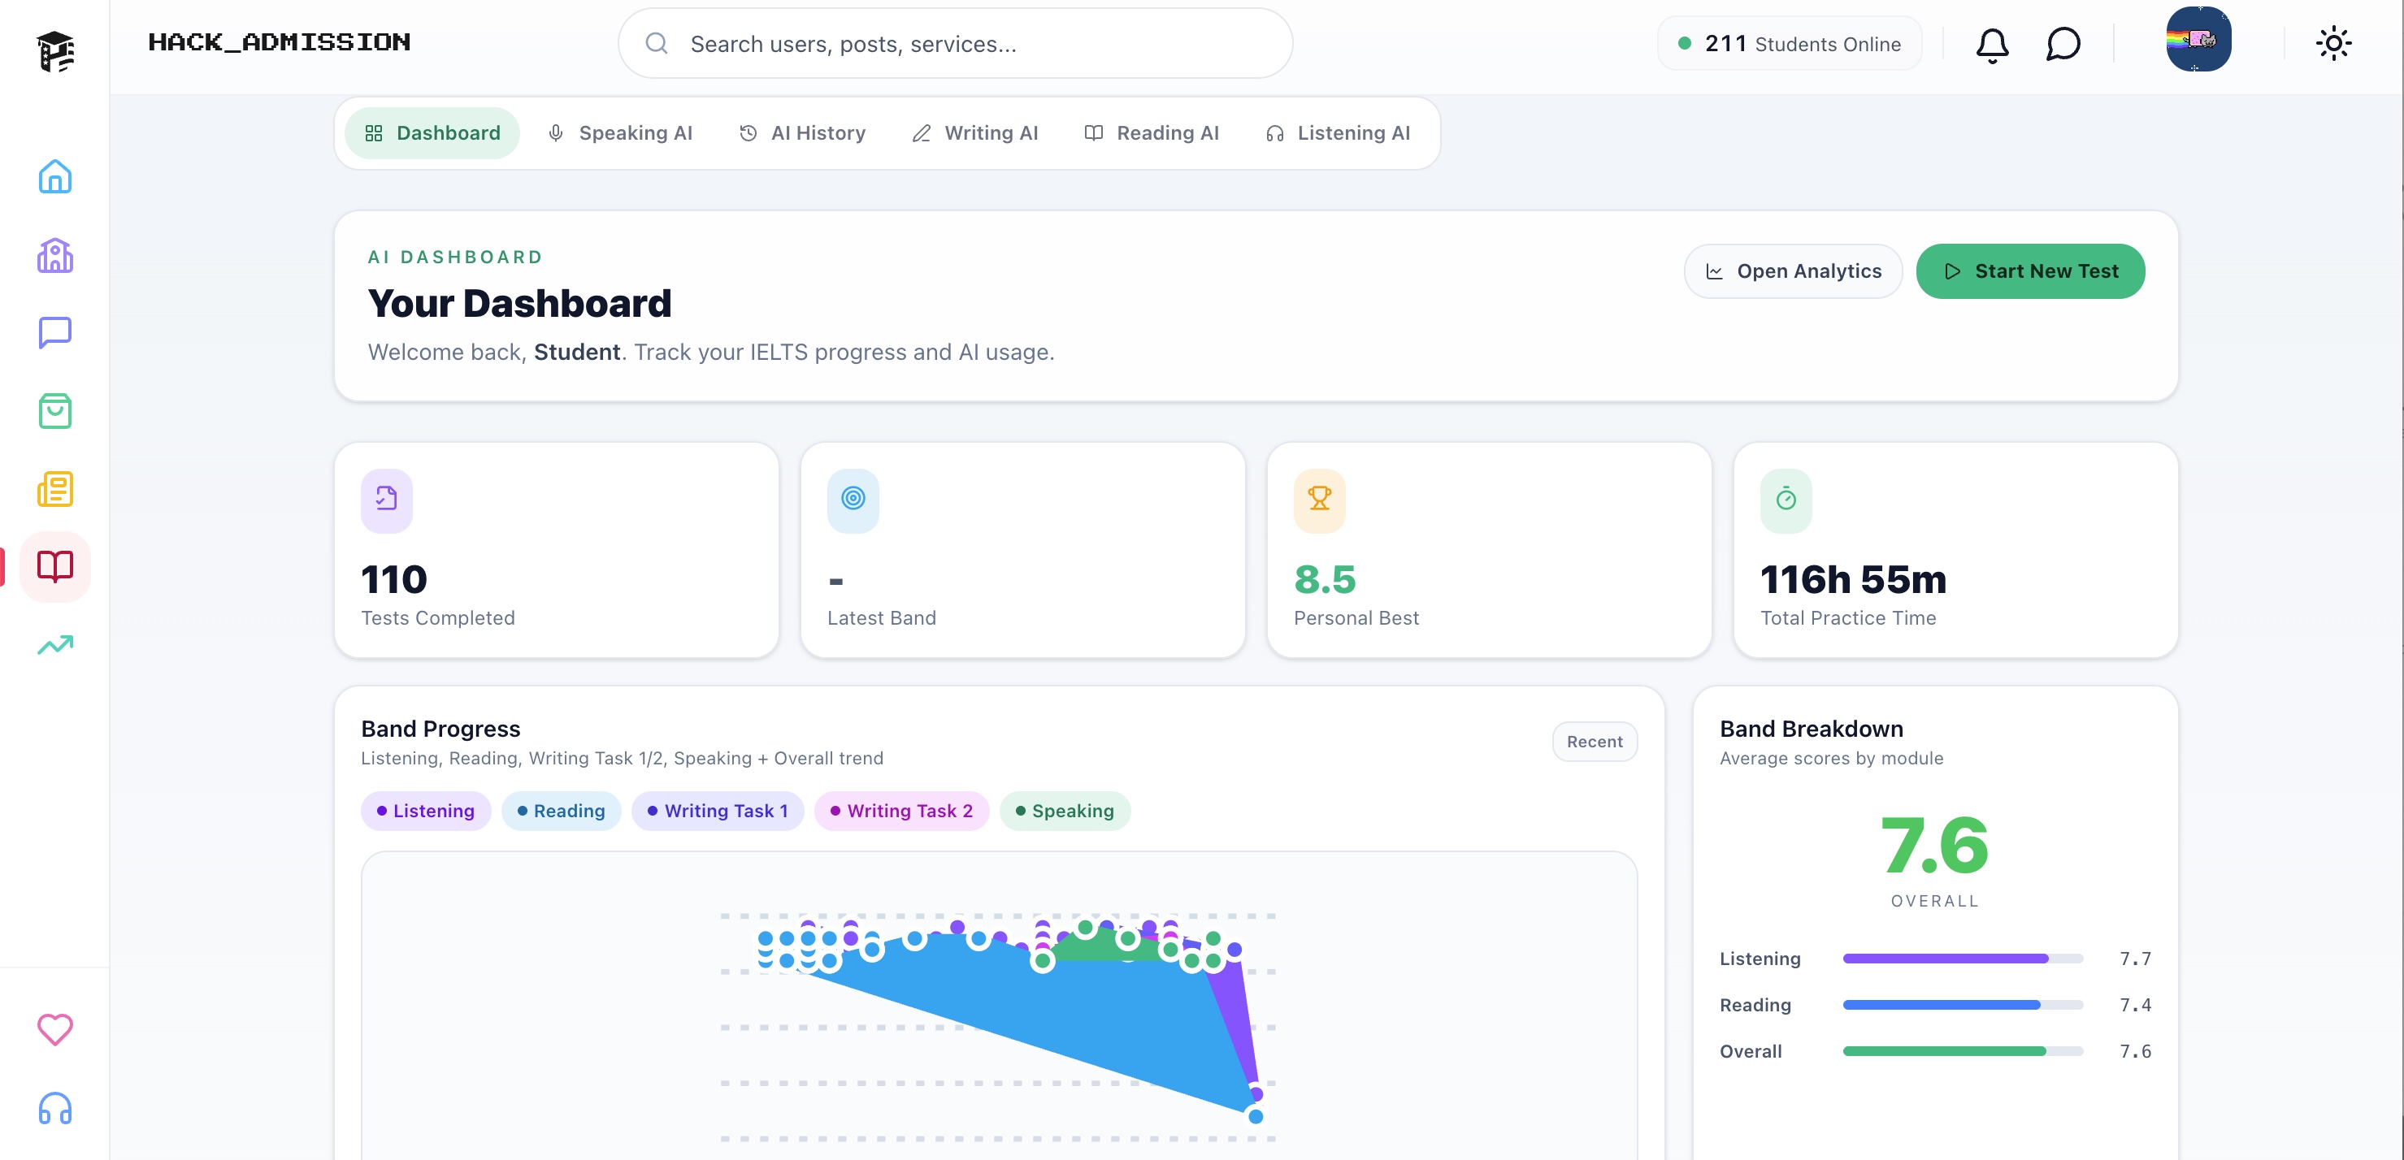This screenshot has height=1160, width=2404.
Task: Toggle the Speaking filter in Band Progress
Action: tap(1065, 811)
